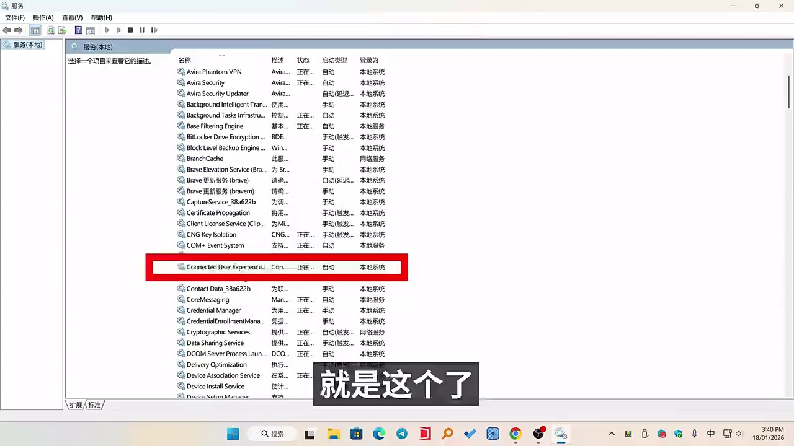Click the clock showing 3:40 PM
The width and height of the screenshot is (794, 446).
[772, 429]
